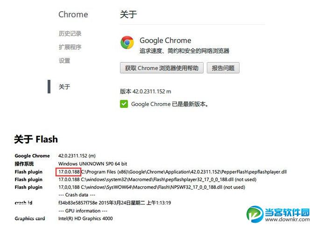Click Windows UNKNOWN SP0 64 bit text

93,164
